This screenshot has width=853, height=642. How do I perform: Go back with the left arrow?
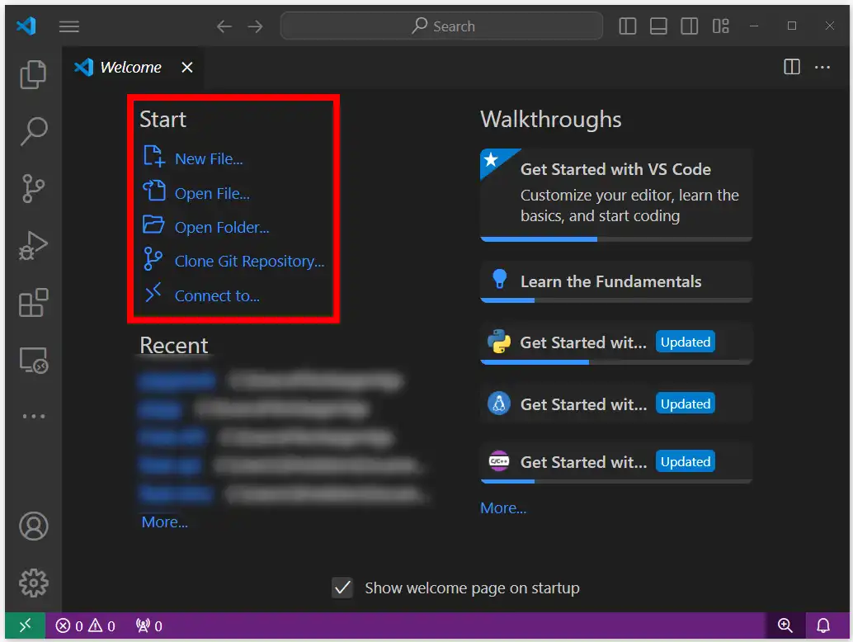(x=224, y=26)
